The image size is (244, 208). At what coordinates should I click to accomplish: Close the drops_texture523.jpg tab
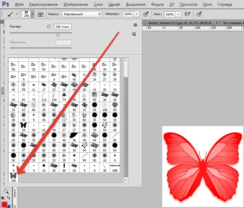click(217, 23)
